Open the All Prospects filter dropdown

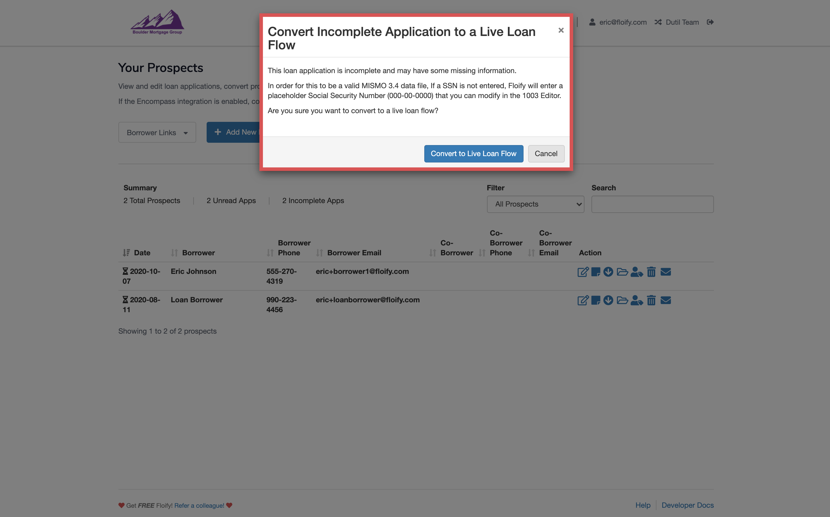tap(535, 204)
